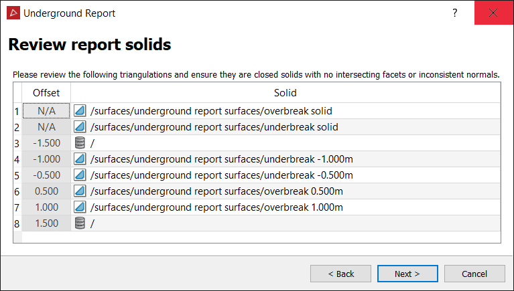Select the overbreak 1.000m solid path cell
The width and height of the screenshot is (514, 291).
pyautogui.click(x=285, y=207)
